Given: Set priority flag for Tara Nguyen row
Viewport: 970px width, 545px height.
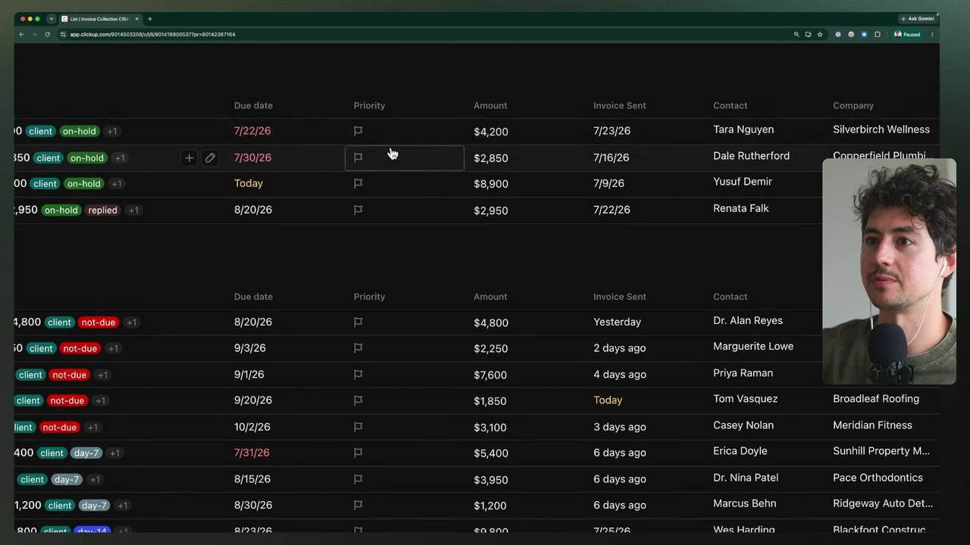Looking at the screenshot, I should (358, 131).
